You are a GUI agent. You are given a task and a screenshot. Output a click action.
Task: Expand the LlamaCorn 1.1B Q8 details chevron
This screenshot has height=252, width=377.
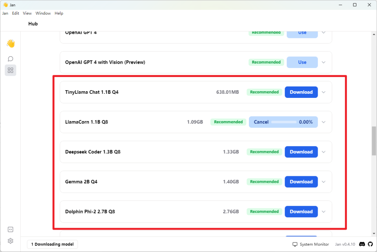[x=324, y=122]
